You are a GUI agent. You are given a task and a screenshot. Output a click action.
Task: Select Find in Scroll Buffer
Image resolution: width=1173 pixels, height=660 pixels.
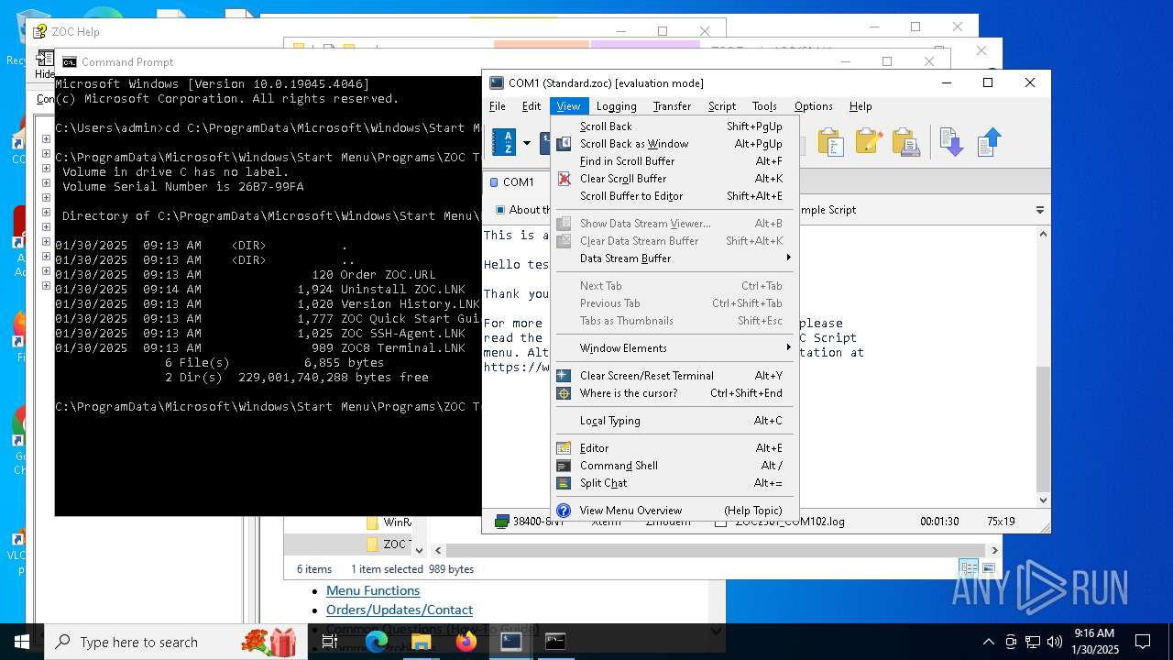click(674, 161)
